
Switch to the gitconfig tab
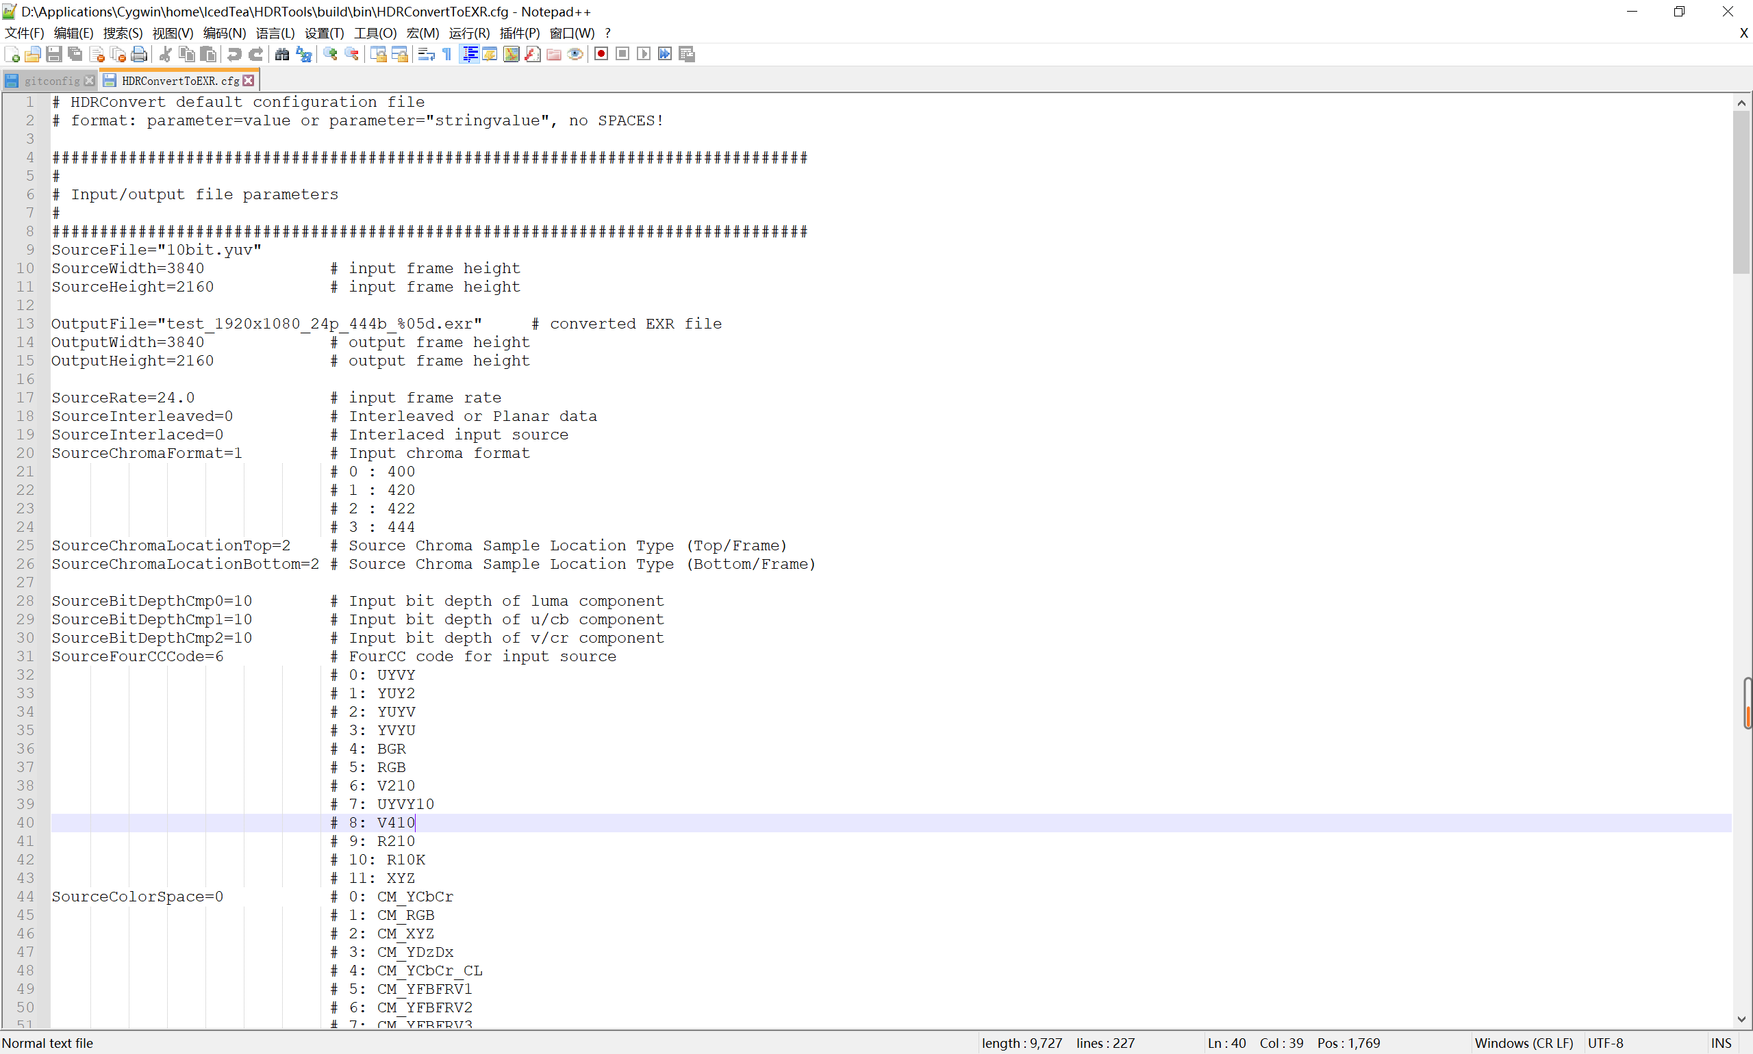[x=51, y=81]
